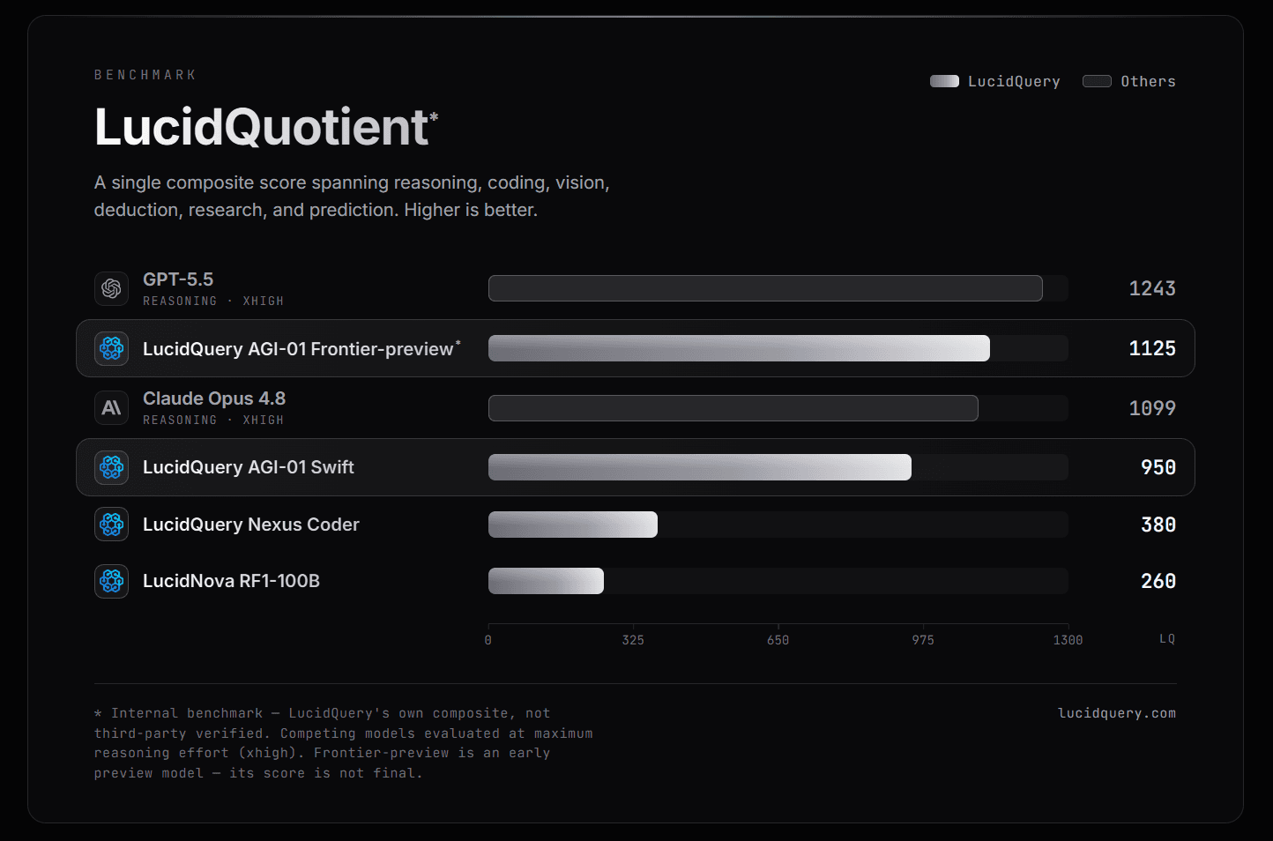Click the LucidQuery logo beside Nexus Coder

[x=111, y=525]
